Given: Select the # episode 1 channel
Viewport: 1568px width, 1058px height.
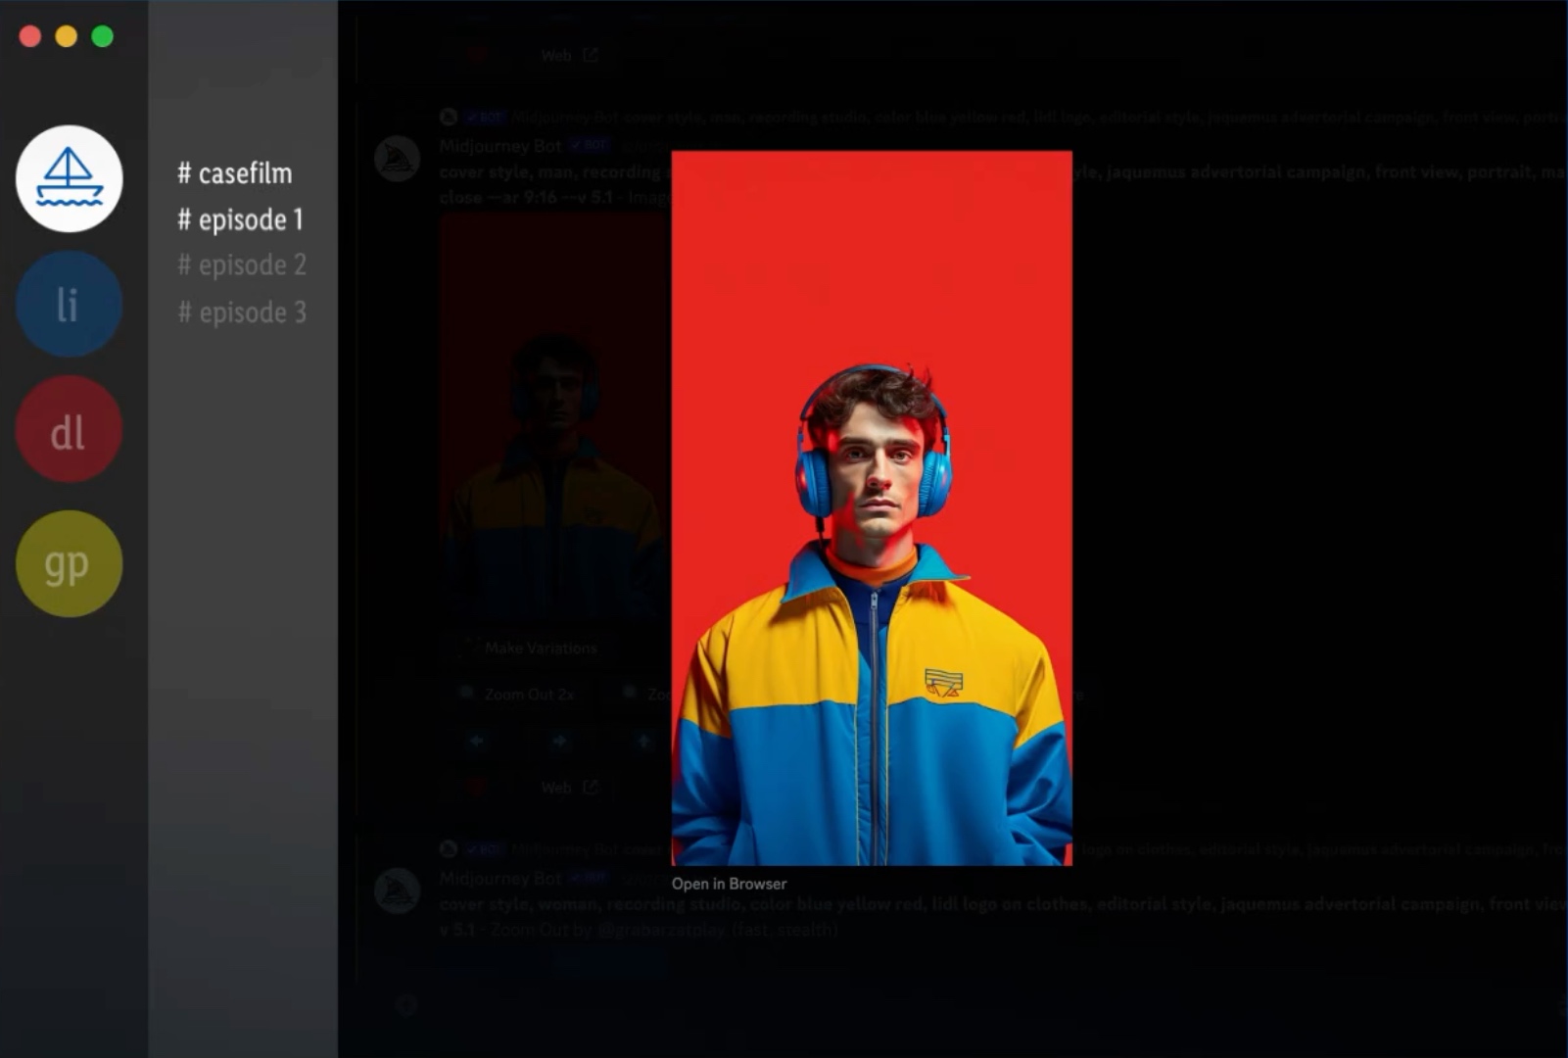Looking at the screenshot, I should (241, 219).
